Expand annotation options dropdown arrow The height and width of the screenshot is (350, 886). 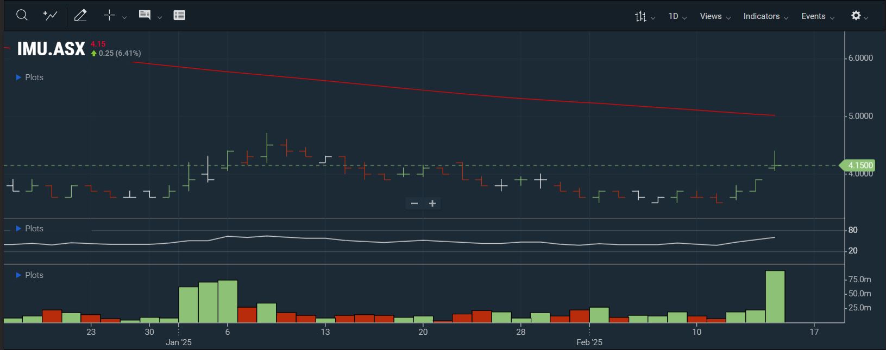160,17
